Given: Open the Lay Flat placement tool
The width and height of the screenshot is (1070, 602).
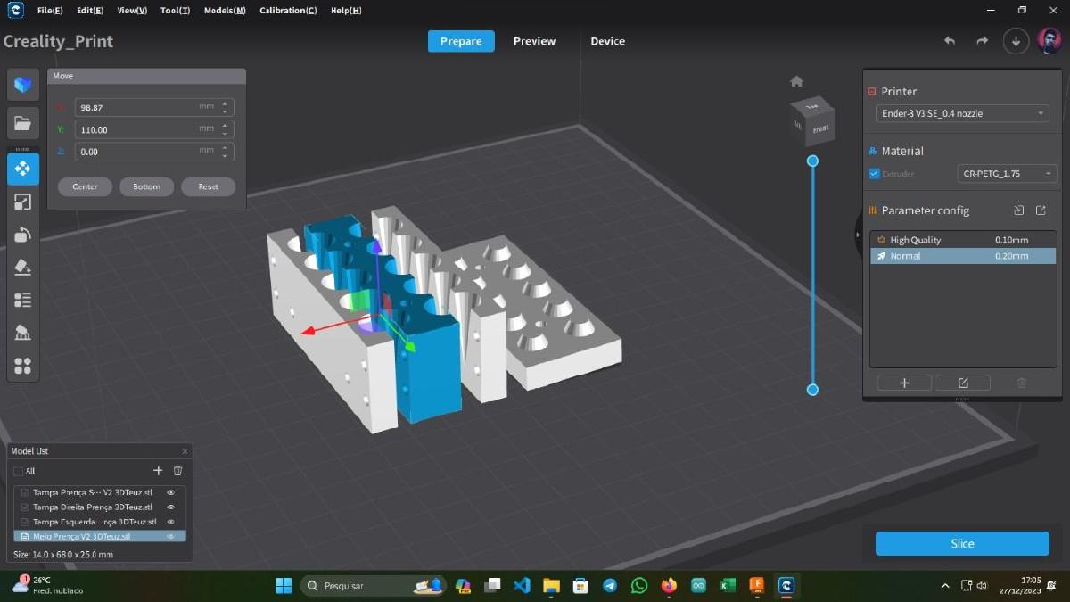Looking at the screenshot, I should 22,267.
